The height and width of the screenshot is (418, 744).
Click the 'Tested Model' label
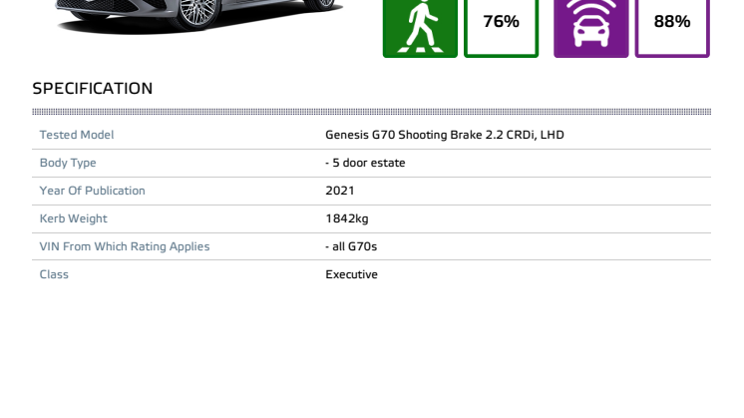coord(77,135)
